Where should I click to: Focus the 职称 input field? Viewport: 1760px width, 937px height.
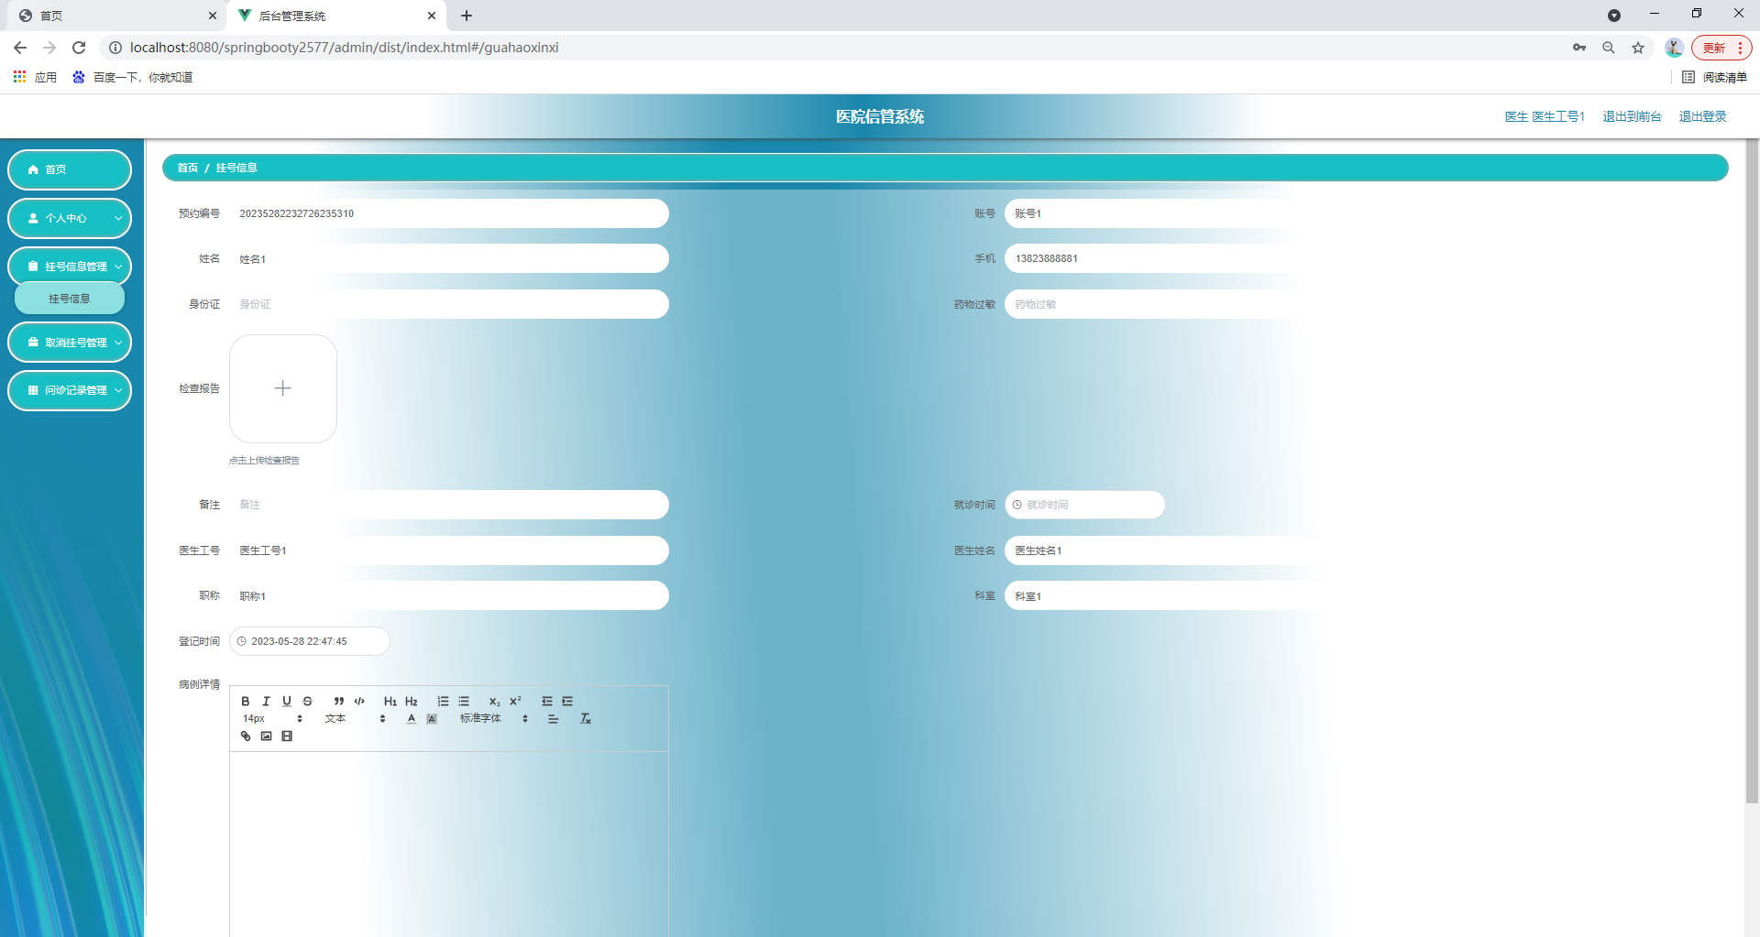coord(449,595)
